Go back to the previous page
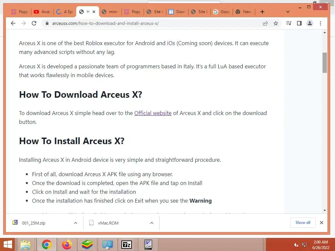 [13, 23]
